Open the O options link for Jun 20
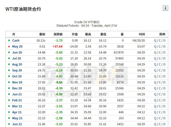 click(x=164, y=52)
